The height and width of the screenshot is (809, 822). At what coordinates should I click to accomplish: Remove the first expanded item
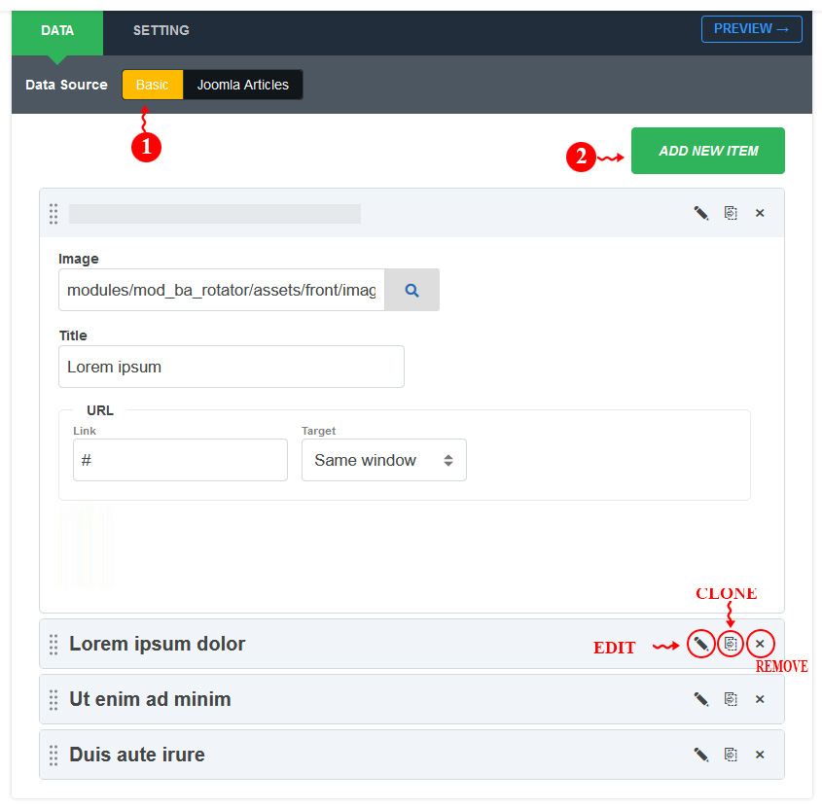[x=760, y=213]
